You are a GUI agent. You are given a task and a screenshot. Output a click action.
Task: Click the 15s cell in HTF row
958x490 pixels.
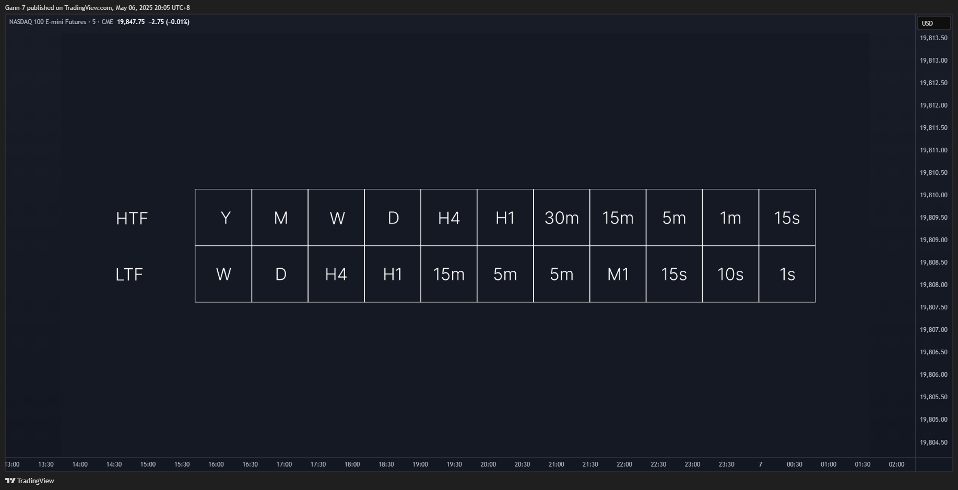(x=787, y=218)
